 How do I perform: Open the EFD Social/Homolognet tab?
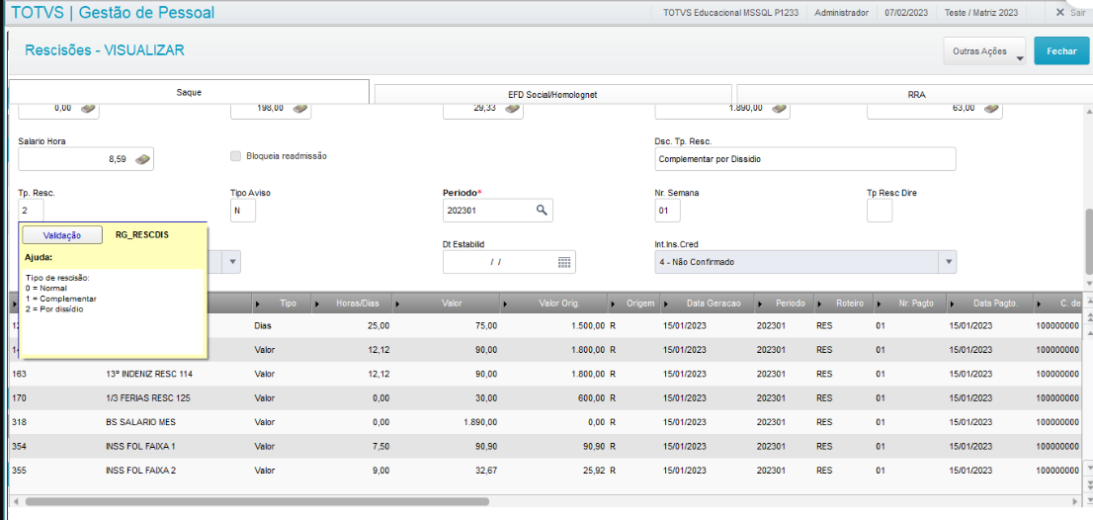552,94
